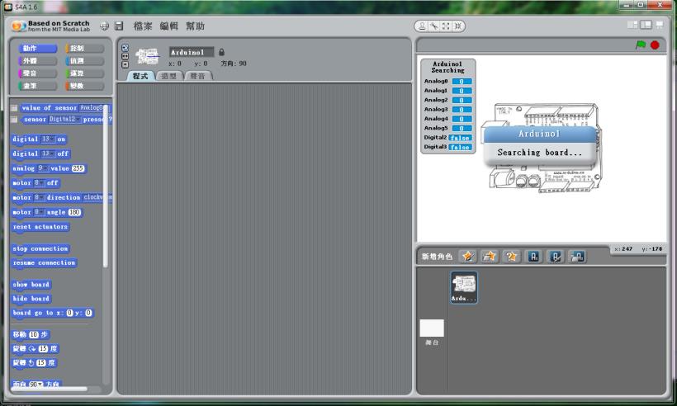The height and width of the screenshot is (406, 677).
Task: Select the Arduino sprite thumbnail
Action: tap(463, 286)
